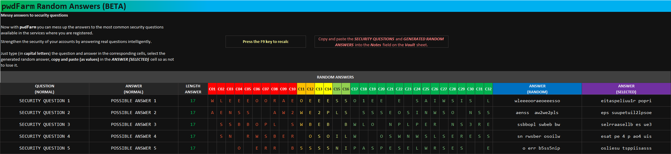Select length value 17 in Security Question 3 row

(193, 124)
